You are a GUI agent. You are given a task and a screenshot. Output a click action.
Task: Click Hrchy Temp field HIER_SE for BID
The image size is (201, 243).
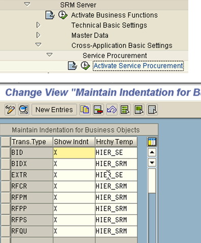116,153
